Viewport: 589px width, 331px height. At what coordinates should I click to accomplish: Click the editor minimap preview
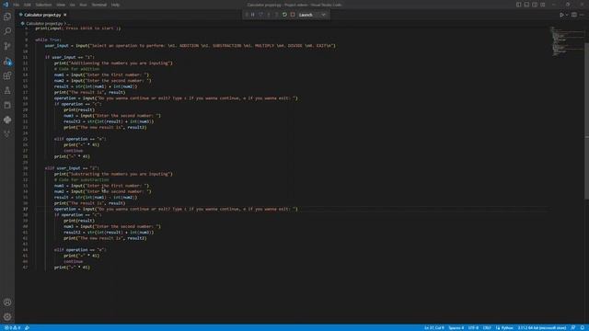[567, 41]
